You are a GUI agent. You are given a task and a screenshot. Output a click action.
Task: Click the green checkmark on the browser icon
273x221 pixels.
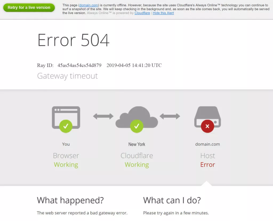pyautogui.click(x=66, y=126)
